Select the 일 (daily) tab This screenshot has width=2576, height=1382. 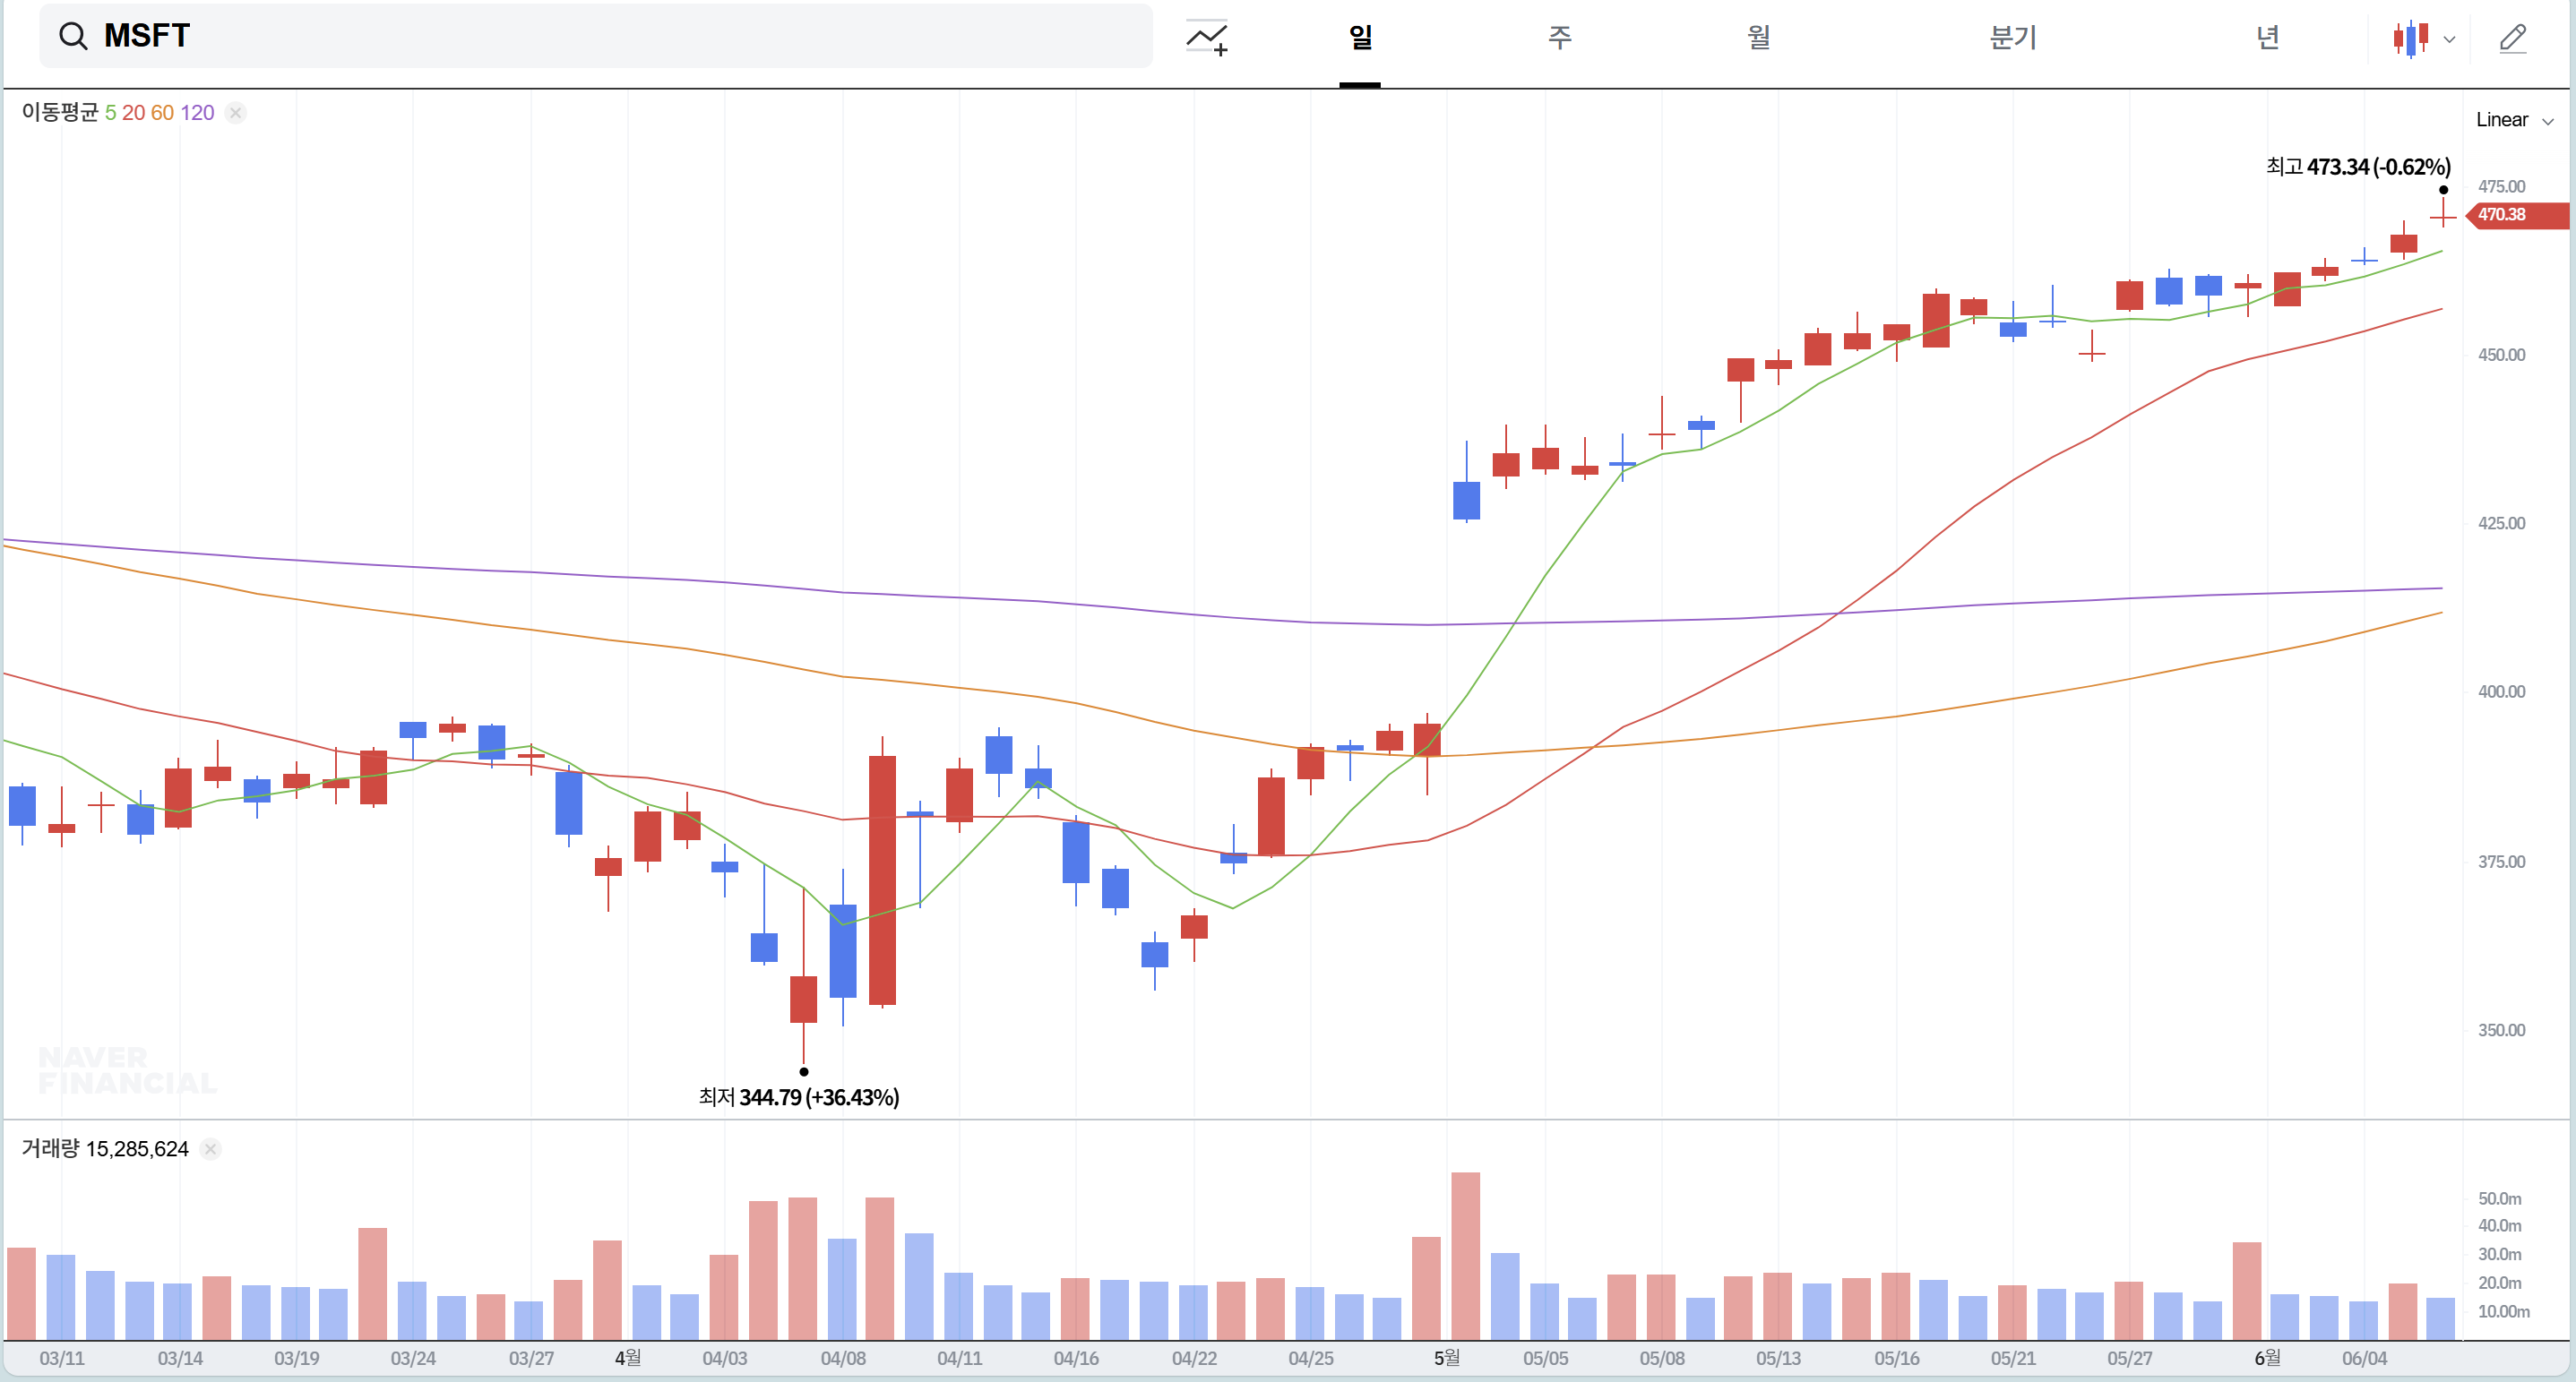pyautogui.click(x=1360, y=38)
